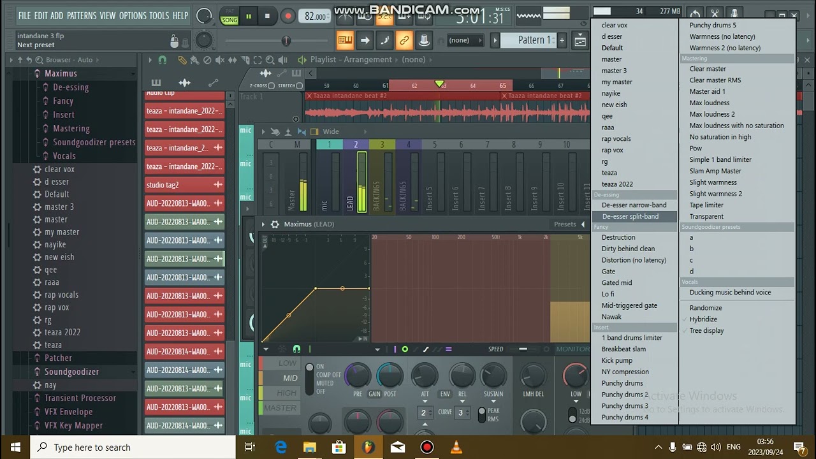Toggle the PEAK/RMS switch
Screen dimensions: 816x459
coord(482,415)
